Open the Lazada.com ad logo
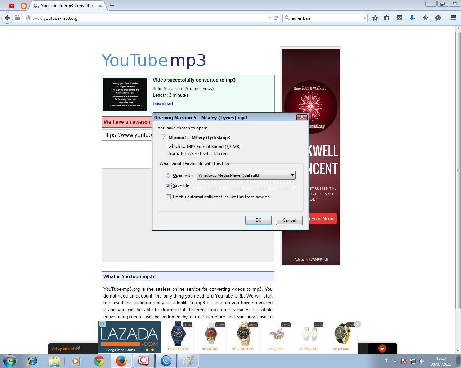The image size is (461, 368). (x=129, y=337)
